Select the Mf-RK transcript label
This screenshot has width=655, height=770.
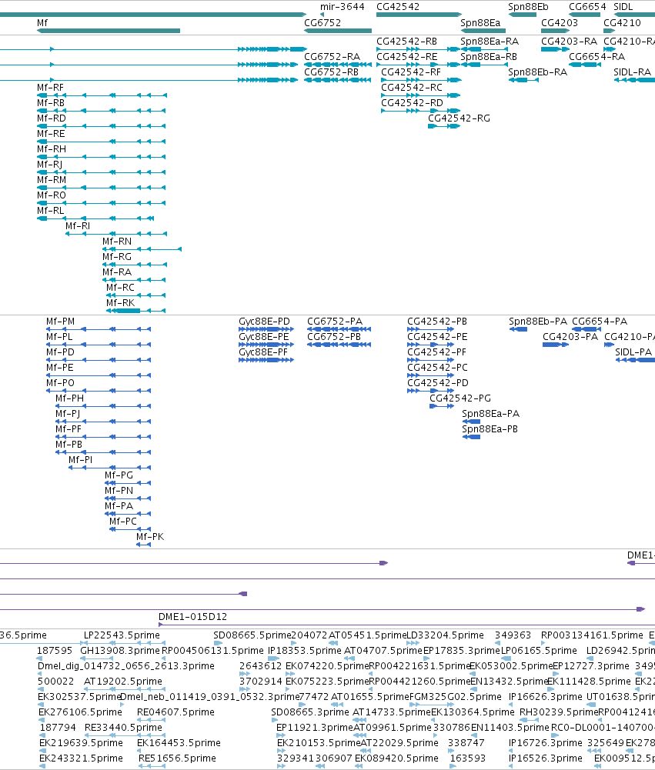click(x=120, y=302)
